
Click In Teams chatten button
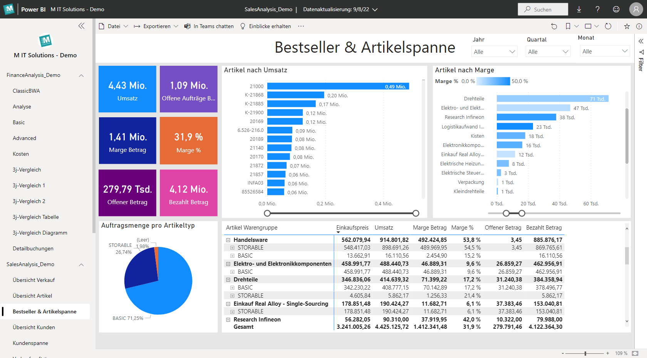(x=209, y=26)
